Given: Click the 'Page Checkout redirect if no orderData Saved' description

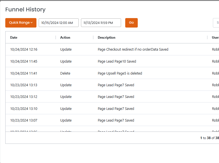Looking at the screenshot, I should click(x=133, y=50).
